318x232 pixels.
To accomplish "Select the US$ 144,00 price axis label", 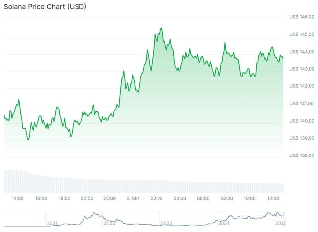I will click(301, 52).
